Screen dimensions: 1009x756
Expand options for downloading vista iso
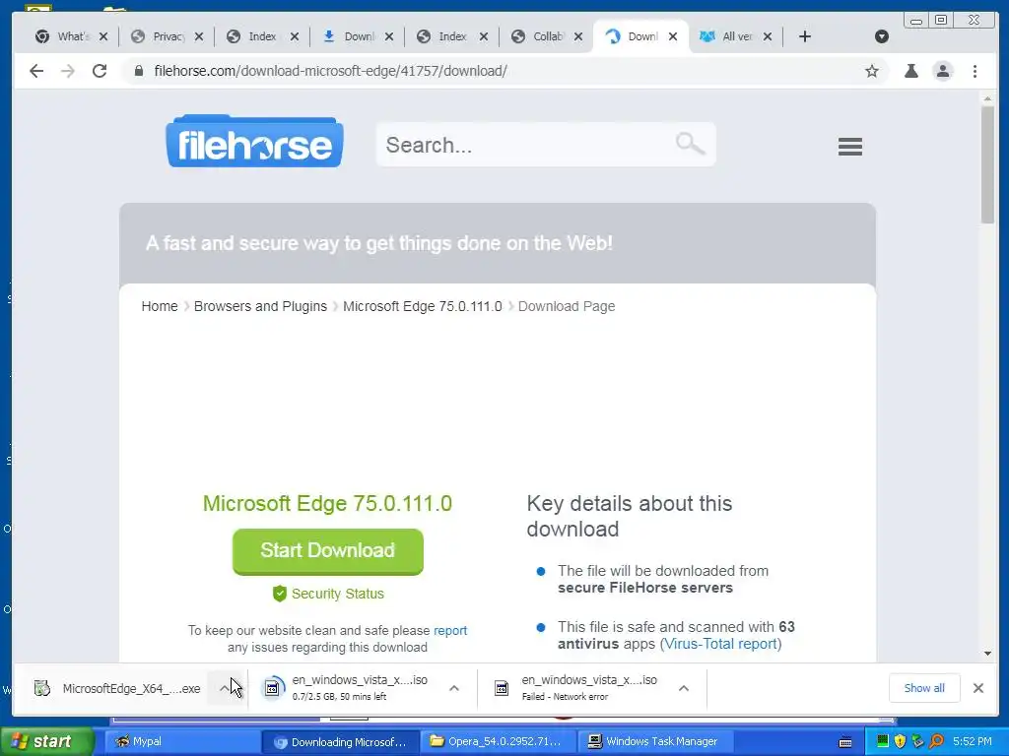tap(453, 688)
